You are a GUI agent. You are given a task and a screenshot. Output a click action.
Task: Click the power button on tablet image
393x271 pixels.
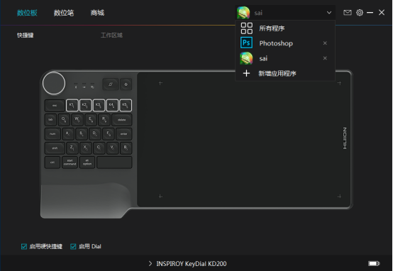[126, 84]
